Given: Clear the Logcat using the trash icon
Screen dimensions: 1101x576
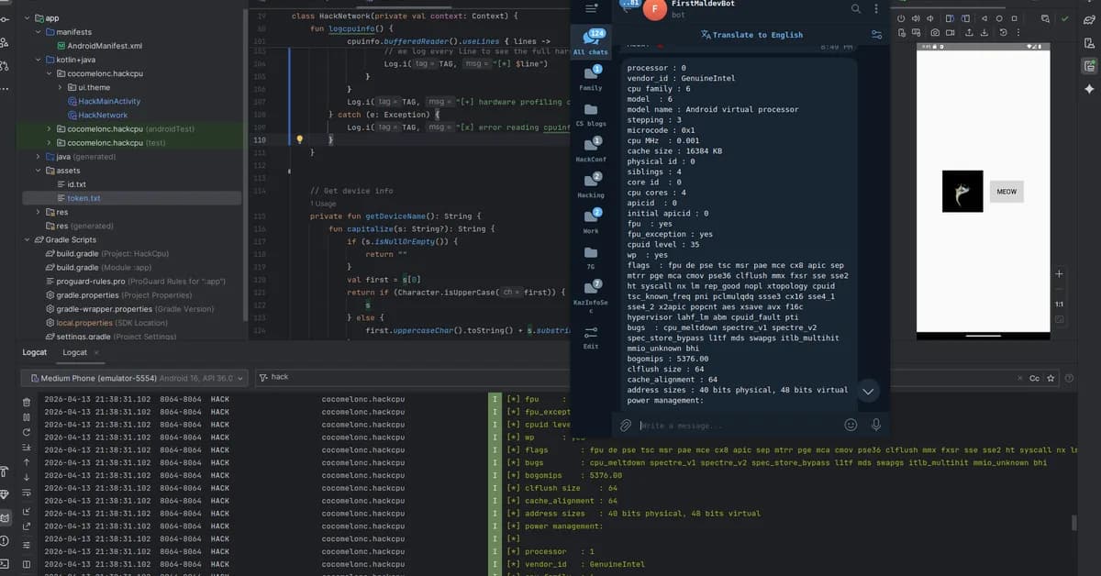Looking at the screenshot, I should [28, 401].
